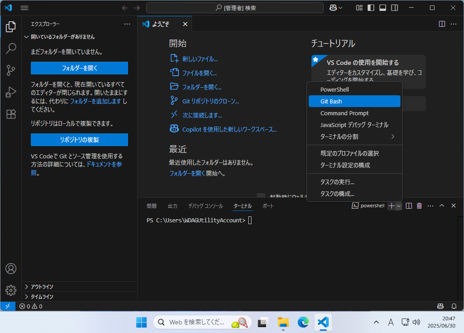Switch to the Output panel tab
The height and width of the screenshot is (333, 464).
click(173, 206)
